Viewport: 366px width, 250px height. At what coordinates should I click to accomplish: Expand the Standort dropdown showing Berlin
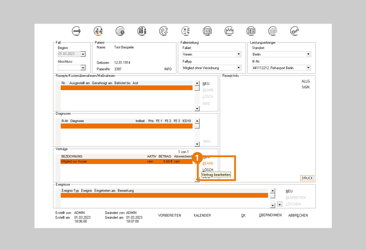308,54
